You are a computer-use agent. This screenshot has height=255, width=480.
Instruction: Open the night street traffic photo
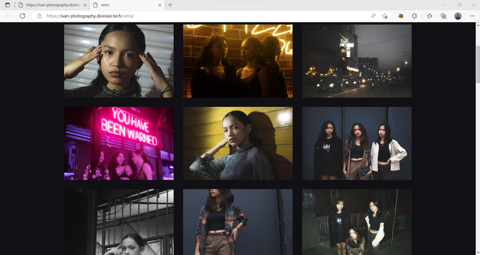[x=356, y=61]
